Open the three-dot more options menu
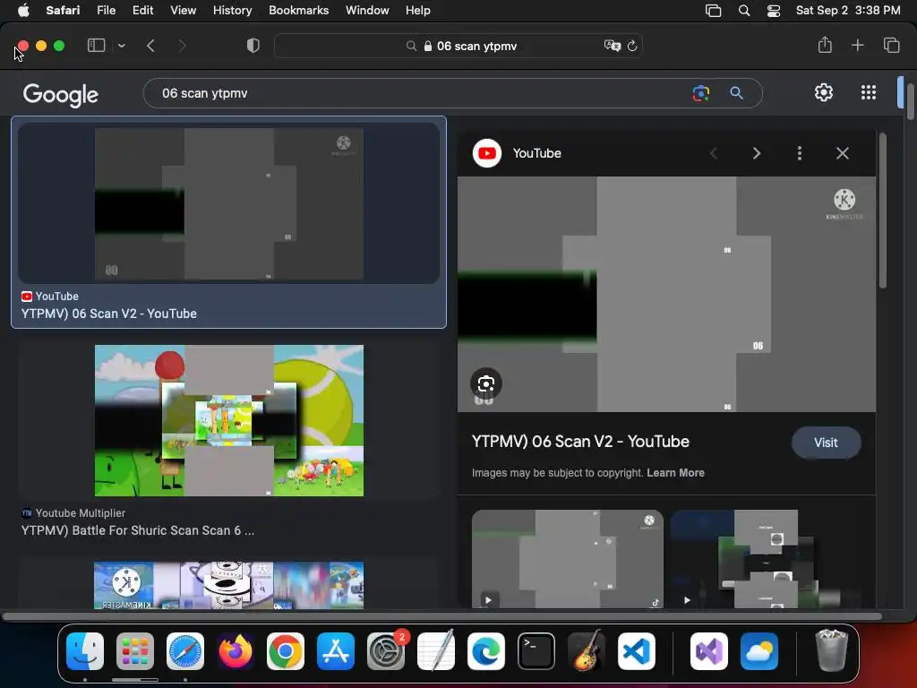 coord(800,153)
